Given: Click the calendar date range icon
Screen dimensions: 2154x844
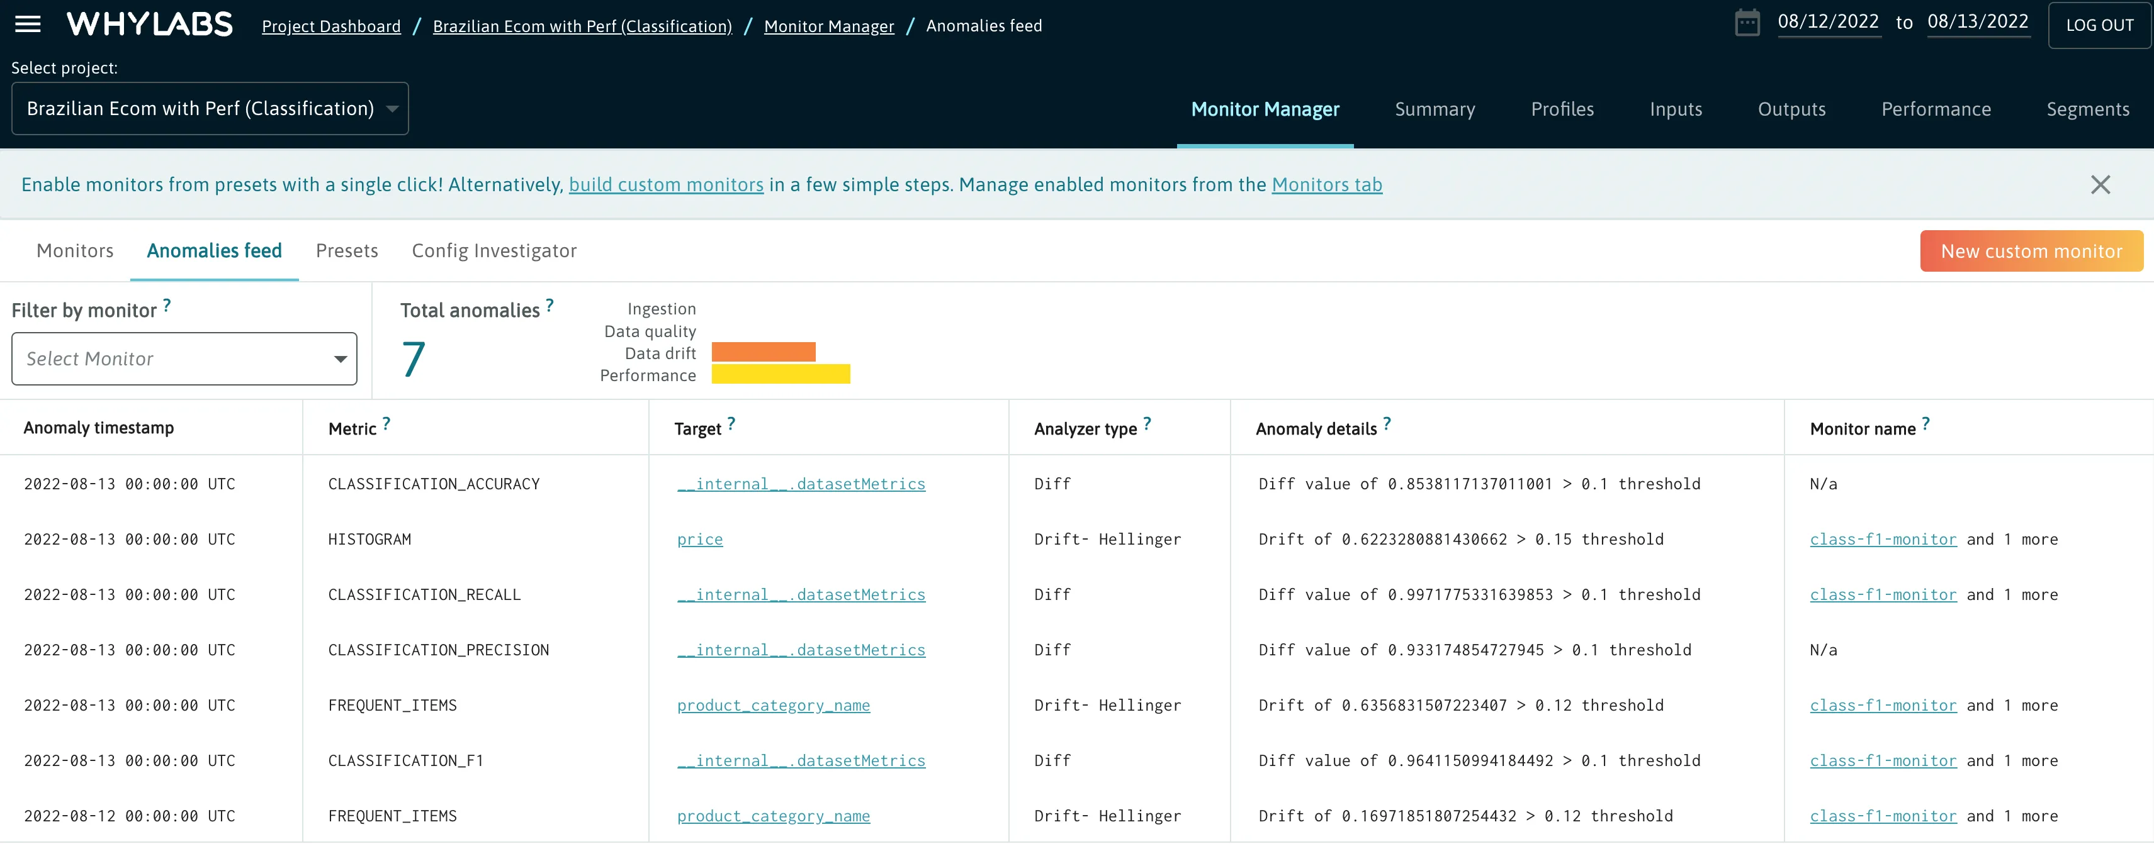Looking at the screenshot, I should pyautogui.click(x=1747, y=23).
